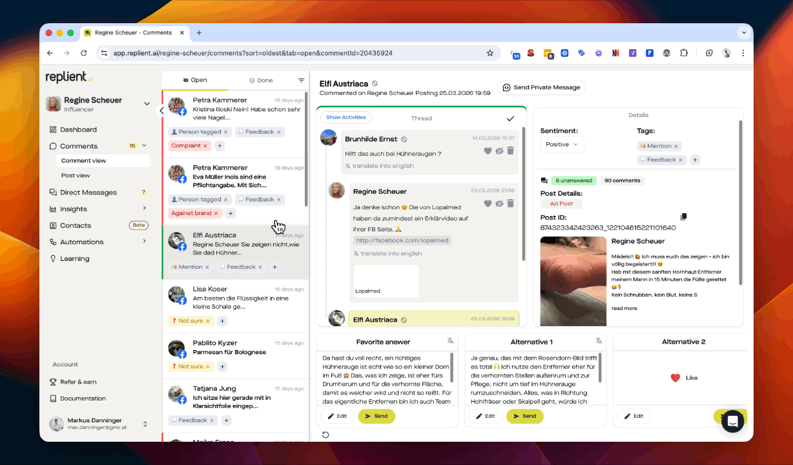Open Learning from the sidebar

click(x=76, y=258)
